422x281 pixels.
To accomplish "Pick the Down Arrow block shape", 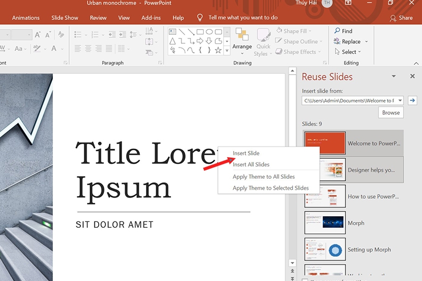I will click(209, 41).
